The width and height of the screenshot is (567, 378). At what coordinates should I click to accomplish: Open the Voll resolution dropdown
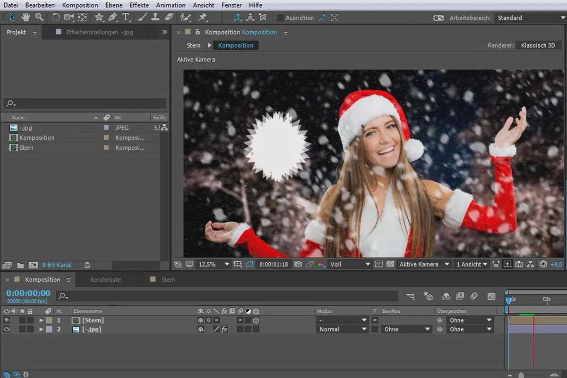[x=350, y=264]
